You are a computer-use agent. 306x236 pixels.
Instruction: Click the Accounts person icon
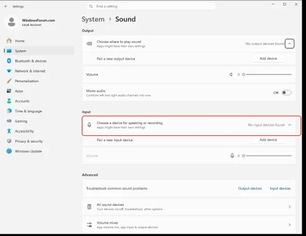pyautogui.click(x=9, y=101)
